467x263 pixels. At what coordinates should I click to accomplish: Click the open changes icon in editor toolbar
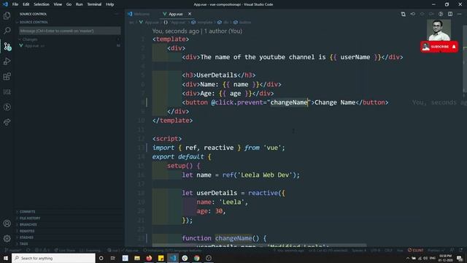pos(403,14)
